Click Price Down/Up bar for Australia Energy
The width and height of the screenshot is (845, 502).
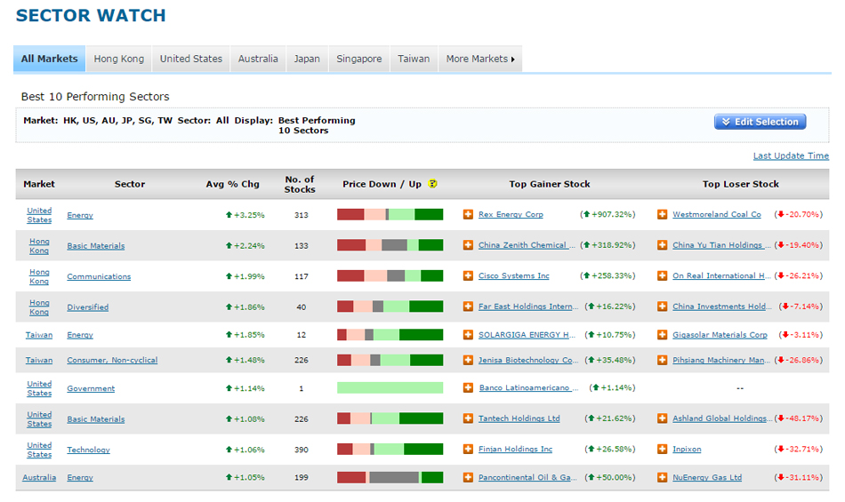390,477
